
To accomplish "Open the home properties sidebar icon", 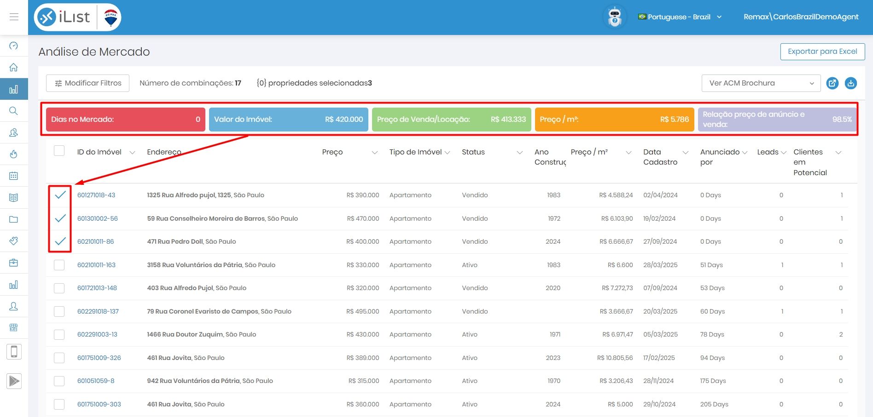I will pos(14,67).
